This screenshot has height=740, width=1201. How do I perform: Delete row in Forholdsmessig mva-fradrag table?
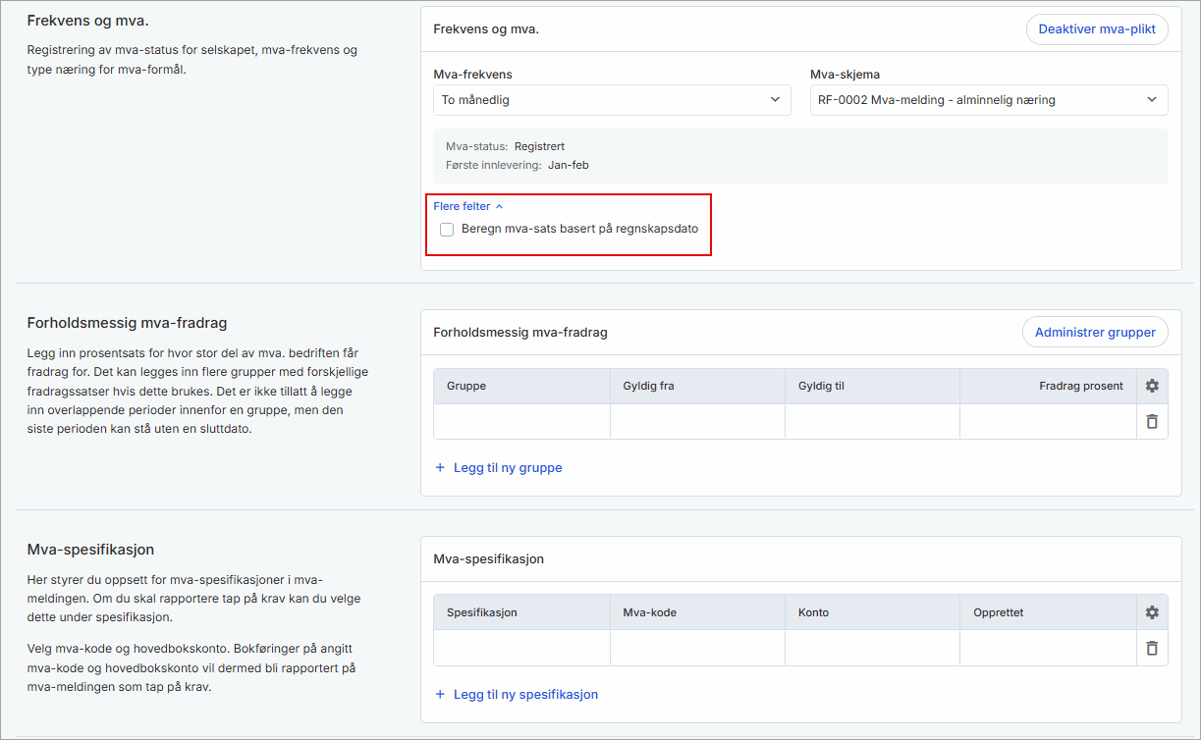pyautogui.click(x=1152, y=421)
